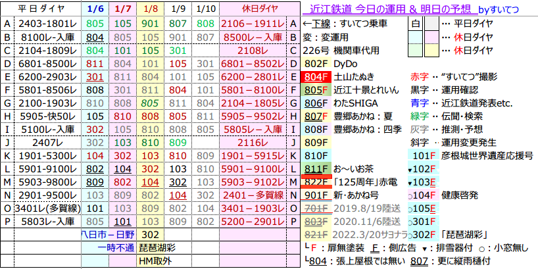538x269 pixels.
Task: Click the 八日市－日野 note cell
Action: (x=109, y=235)
